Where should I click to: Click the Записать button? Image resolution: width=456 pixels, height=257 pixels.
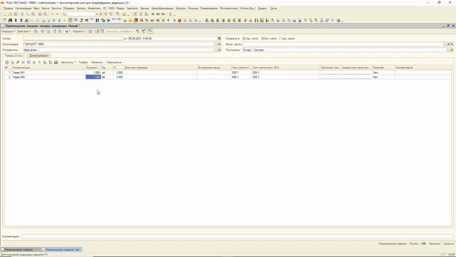pos(435,243)
